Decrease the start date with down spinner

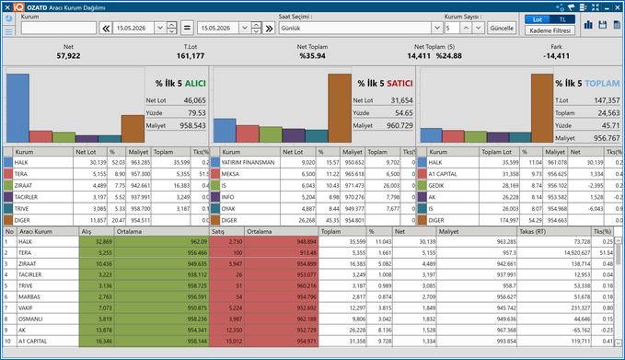(171, 31)
